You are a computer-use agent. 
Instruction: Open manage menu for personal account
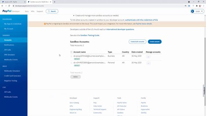click(148, 63)
